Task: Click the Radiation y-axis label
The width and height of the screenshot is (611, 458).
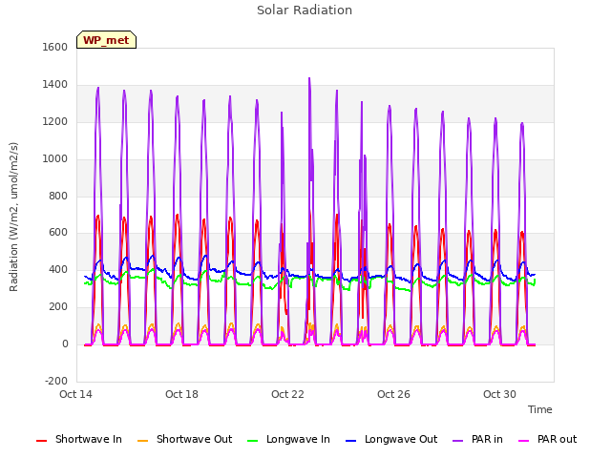Action: pyautogui.click(x=13, y=217)
